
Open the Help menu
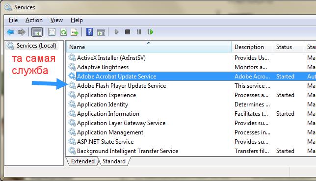[x=77, y=20]
